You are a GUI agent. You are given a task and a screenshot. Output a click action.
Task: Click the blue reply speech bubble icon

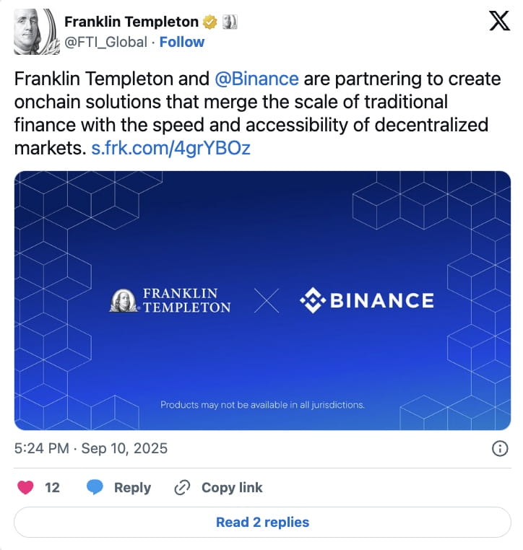(x=95, y=487)
